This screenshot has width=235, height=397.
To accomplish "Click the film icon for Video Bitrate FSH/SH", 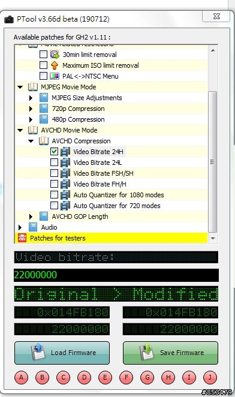I will [x=65, y=173].
